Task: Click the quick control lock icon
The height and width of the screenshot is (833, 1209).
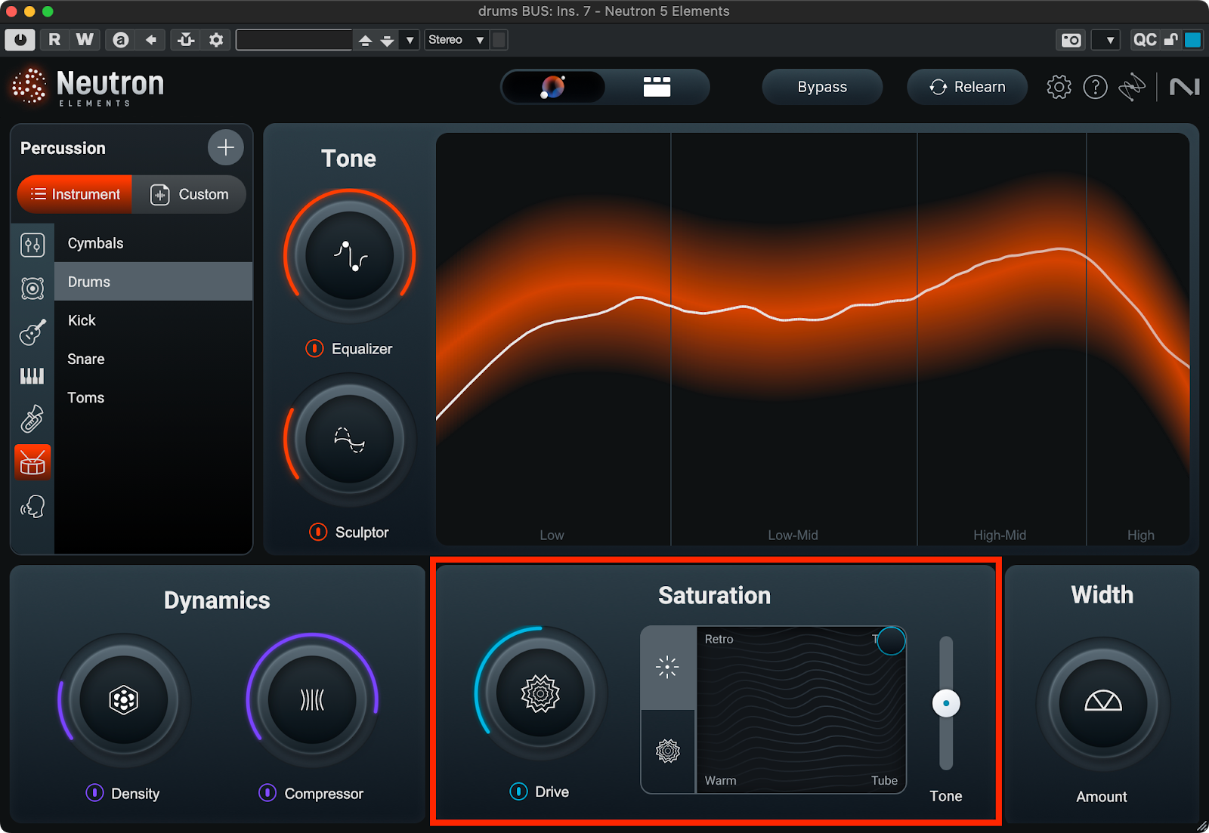Action: tap(1170, 40)
